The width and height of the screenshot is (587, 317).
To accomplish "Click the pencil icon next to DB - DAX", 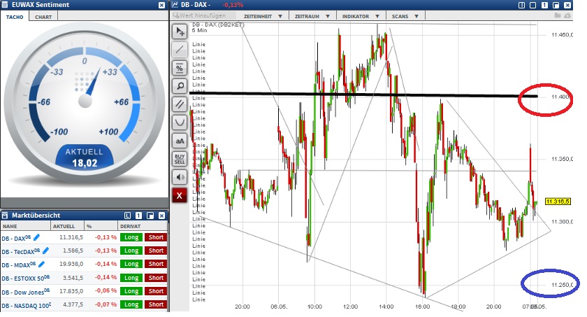I will coord(36,237).
